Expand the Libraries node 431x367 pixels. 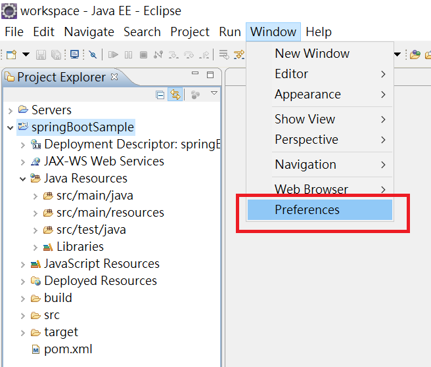point(35,248)
